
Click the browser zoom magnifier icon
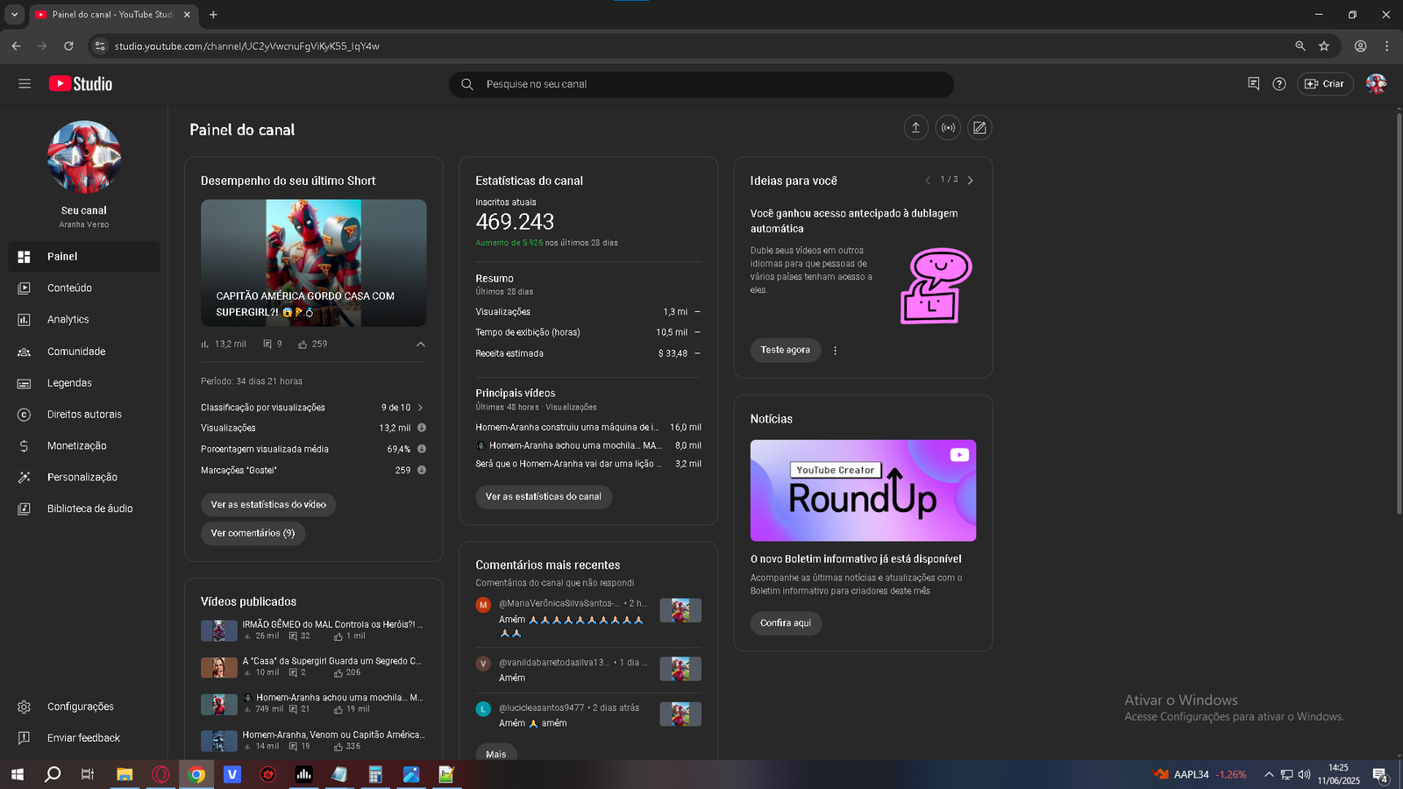[1300, 46]
